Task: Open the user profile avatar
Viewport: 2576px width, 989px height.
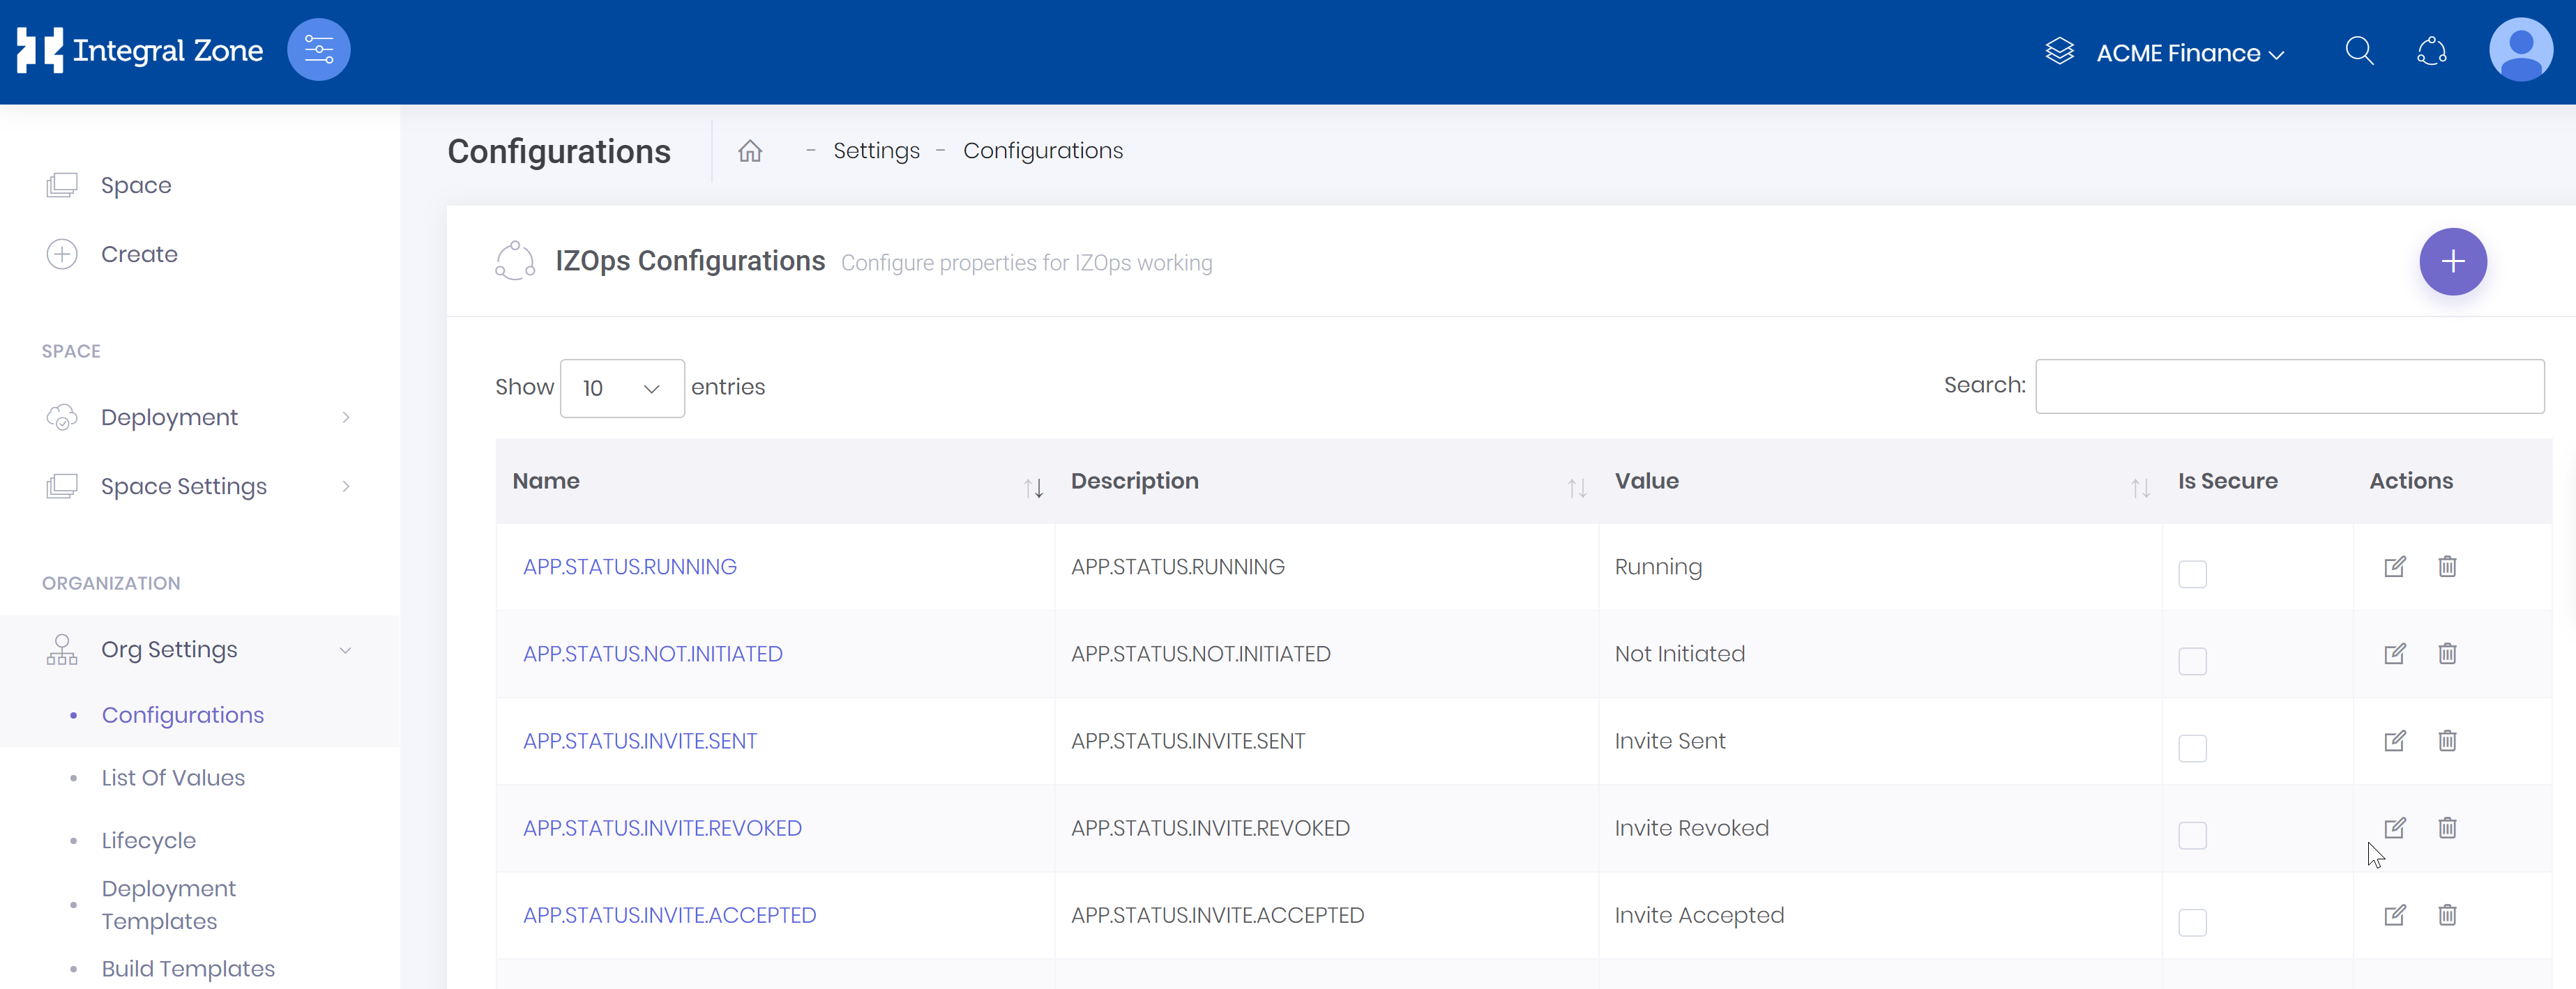Action: 2521,50
